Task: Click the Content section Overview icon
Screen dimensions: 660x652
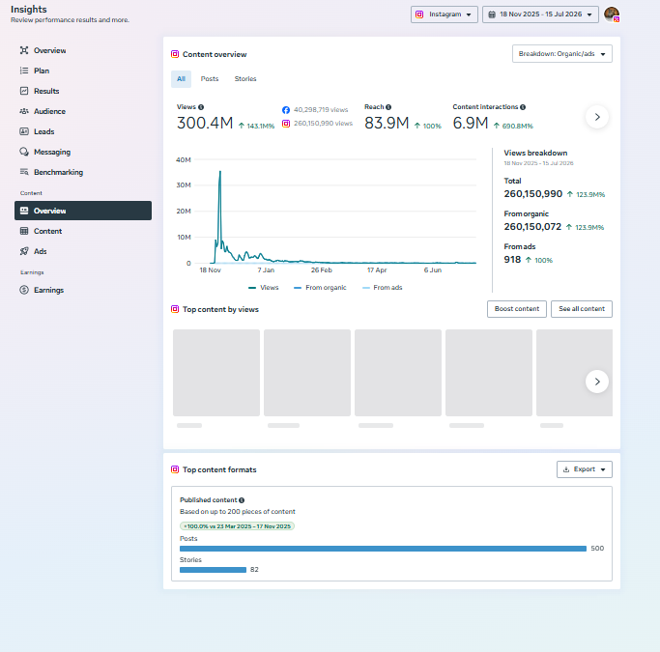Action: pyautogui.click(x=24, y=211)
